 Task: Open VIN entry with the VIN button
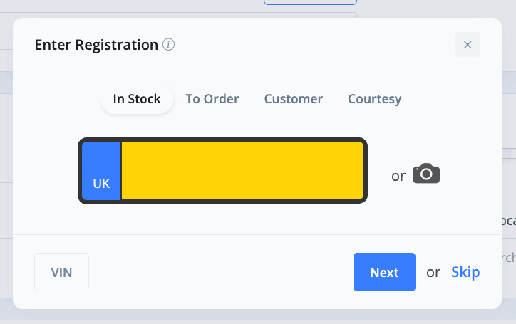tap(61, 272)
